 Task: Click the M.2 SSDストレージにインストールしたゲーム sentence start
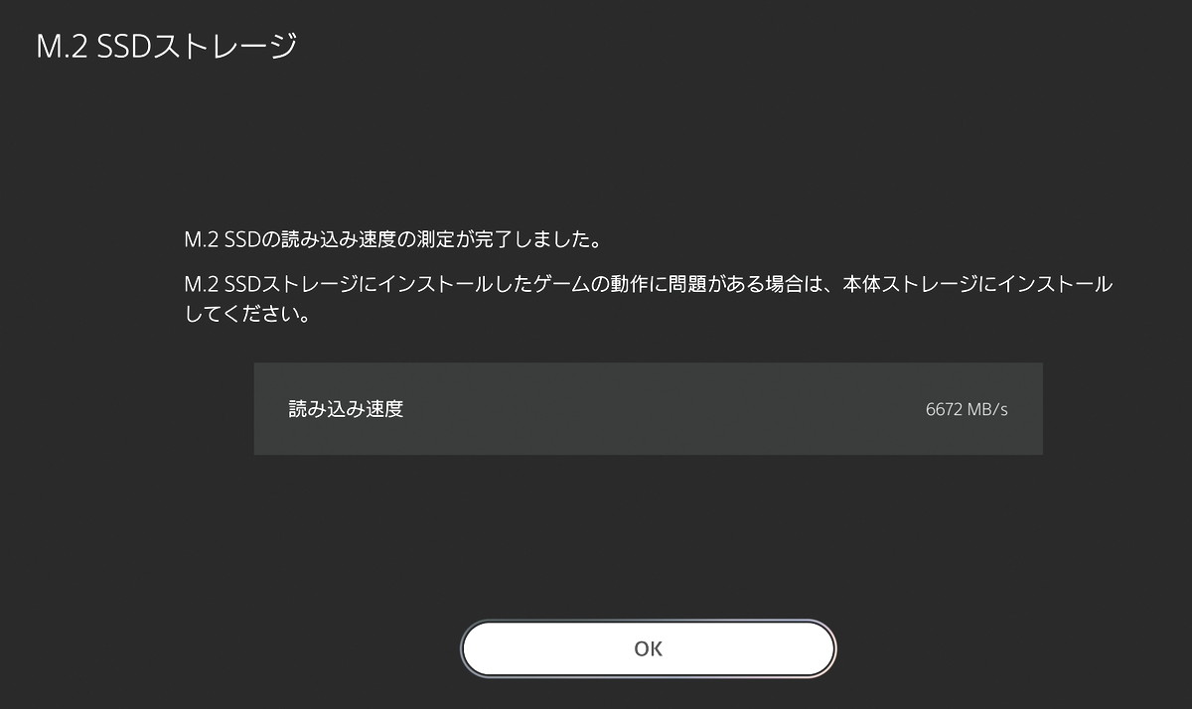[x=387, y=285]
